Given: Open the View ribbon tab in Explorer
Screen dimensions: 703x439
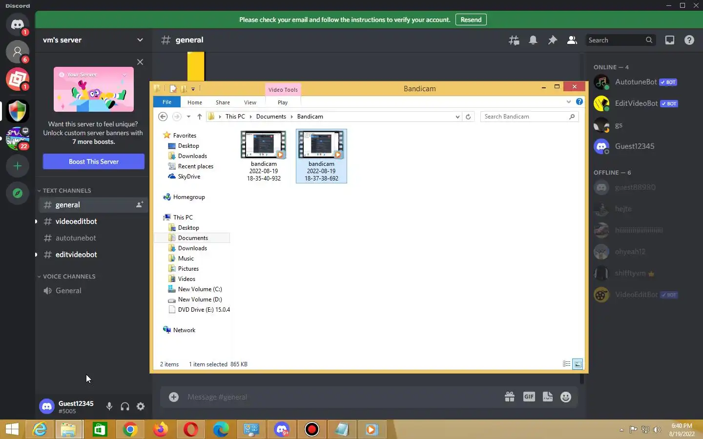Looking at the screenshot, I should tap(250, 102).
